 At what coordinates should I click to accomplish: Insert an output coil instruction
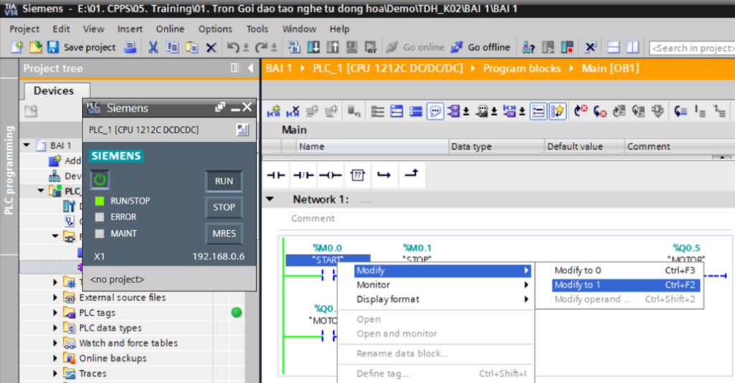click(330, 175)
